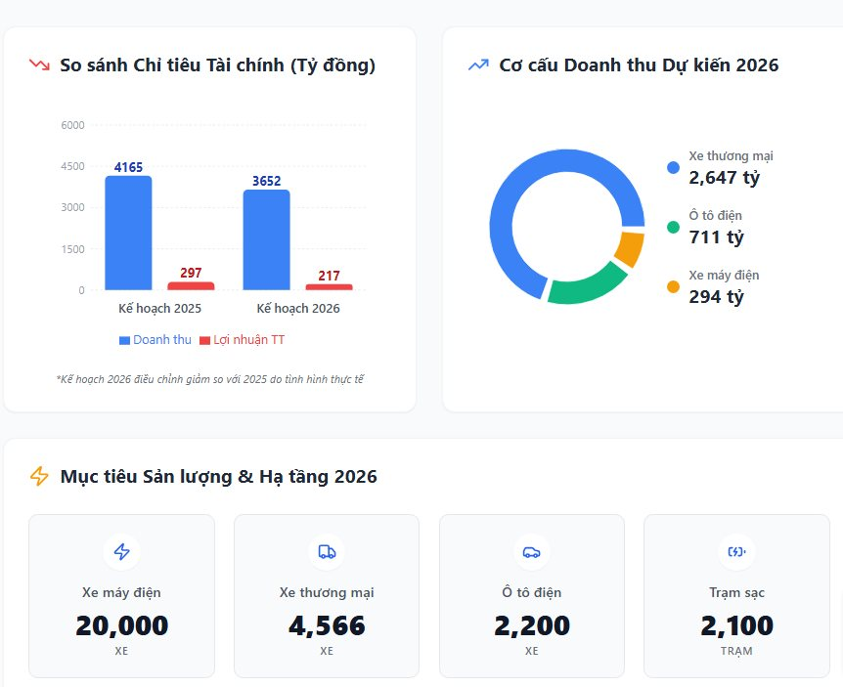843x687 pixels.
Task: Select the lightning icon on the Xe máy điện card
Action: 121,551
